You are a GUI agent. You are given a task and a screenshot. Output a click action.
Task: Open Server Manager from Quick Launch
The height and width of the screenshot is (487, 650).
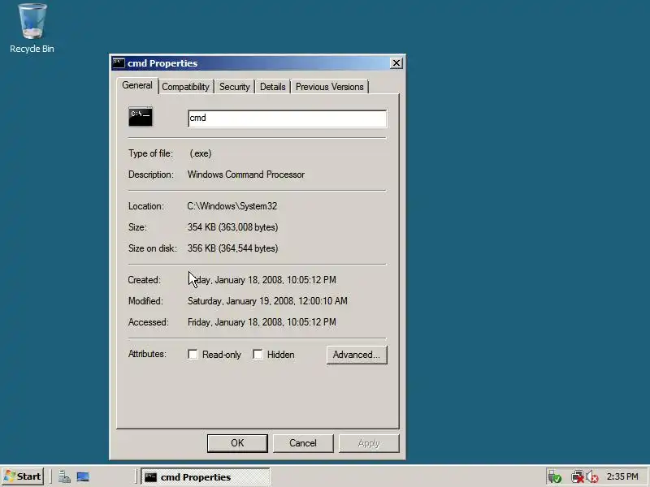(x=64, y=476)
